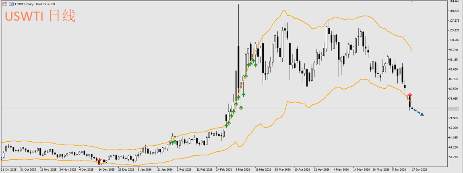Viewport: 463px width, 173px height.
Task: Click the '31 Oct 2025' date label
Action: (29, 170)
